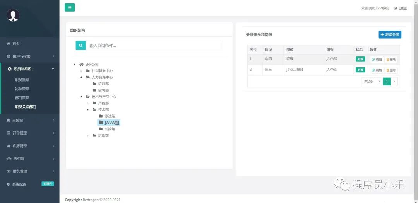Select the 前端组 tree node
This screenshot has width=418, height=203.
point(110,129)
